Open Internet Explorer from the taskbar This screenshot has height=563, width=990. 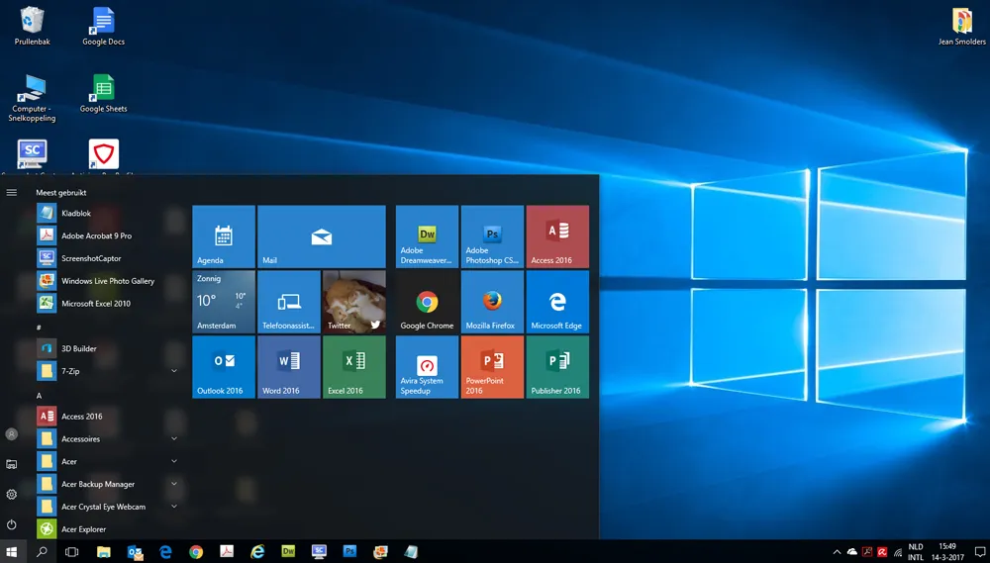tap(257, 552)
